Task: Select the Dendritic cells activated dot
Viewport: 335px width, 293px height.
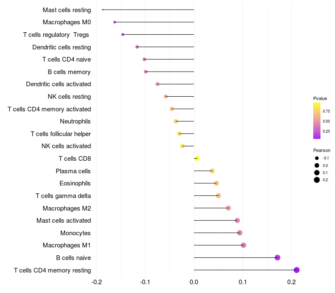Action: (x=157, y=84)
